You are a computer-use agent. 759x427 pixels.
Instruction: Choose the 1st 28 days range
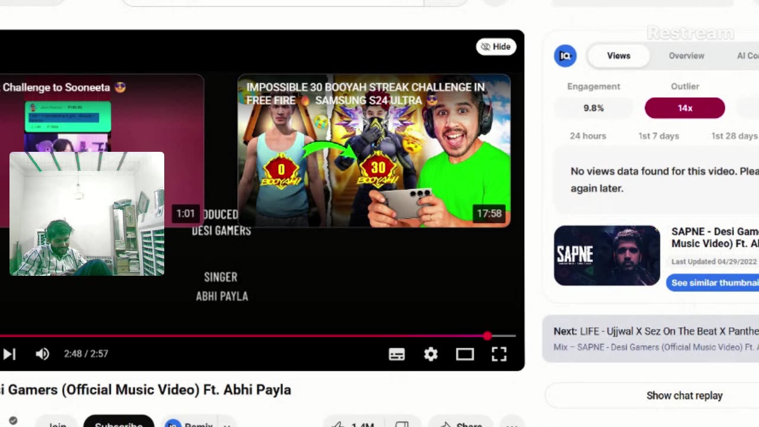tap(735, 136)
